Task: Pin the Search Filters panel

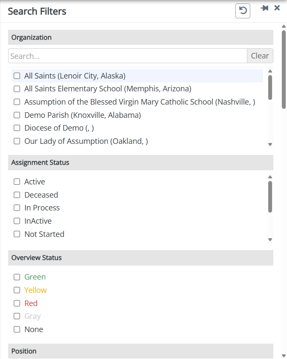Action: [265, 8]
